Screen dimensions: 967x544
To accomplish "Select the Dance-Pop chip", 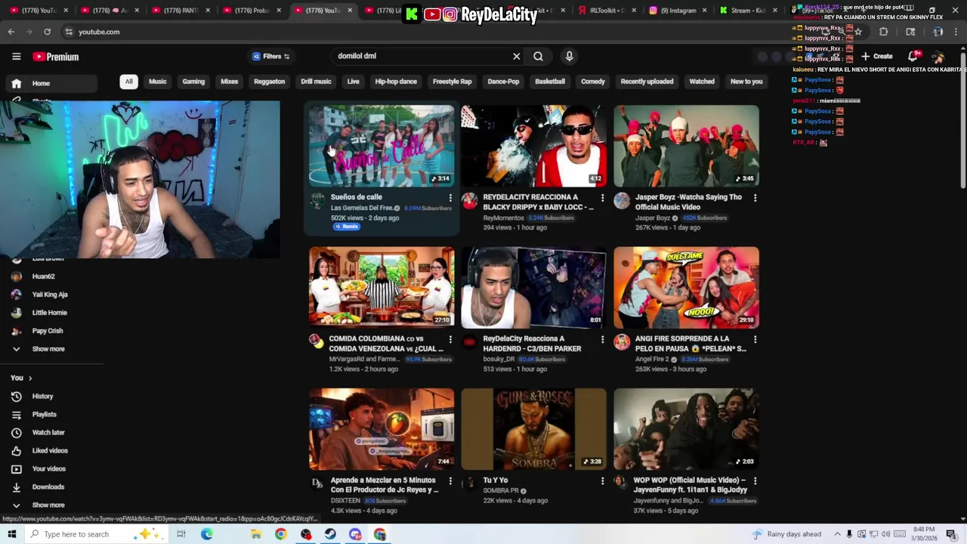I will 503,82.
